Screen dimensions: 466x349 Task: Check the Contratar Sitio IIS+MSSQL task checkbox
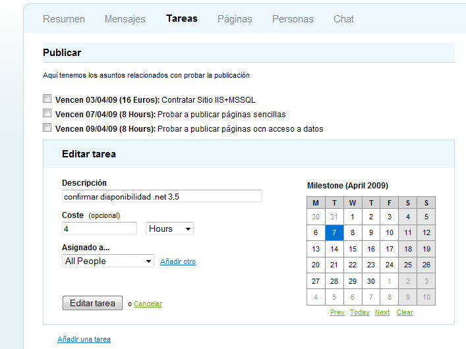[x=47, y=99]
